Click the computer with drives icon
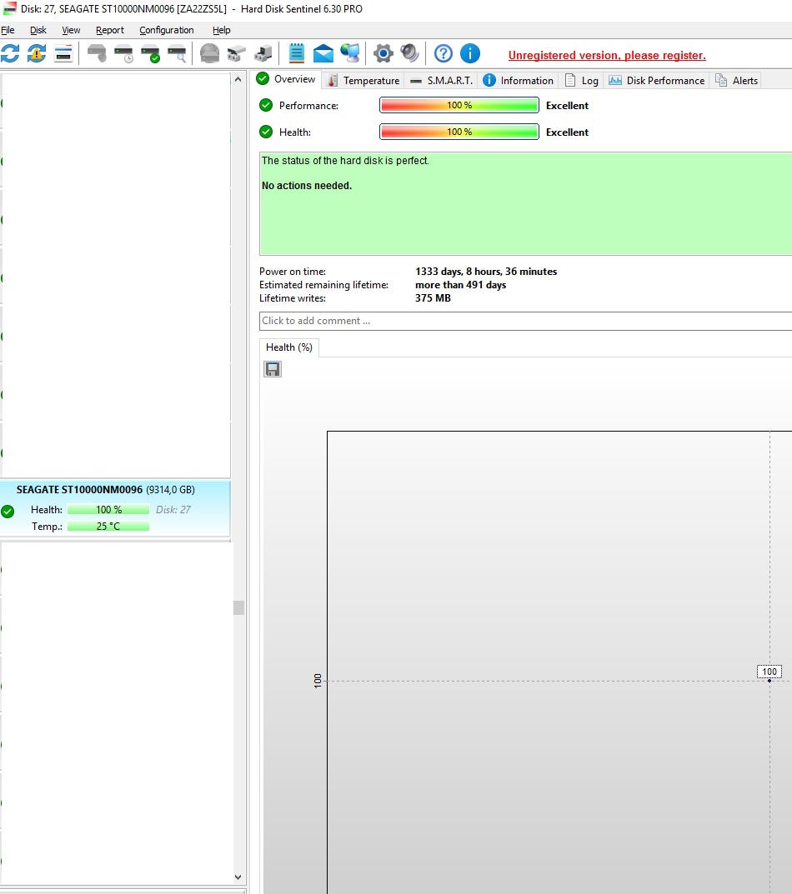This screenshot has height=894, width=792. coord(263,53)
